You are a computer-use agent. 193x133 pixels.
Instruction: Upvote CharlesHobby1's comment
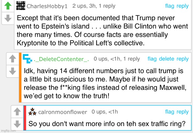[8, 5]
